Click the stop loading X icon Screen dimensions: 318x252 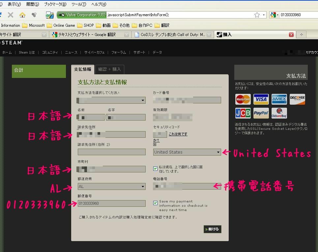click(11, 15)
